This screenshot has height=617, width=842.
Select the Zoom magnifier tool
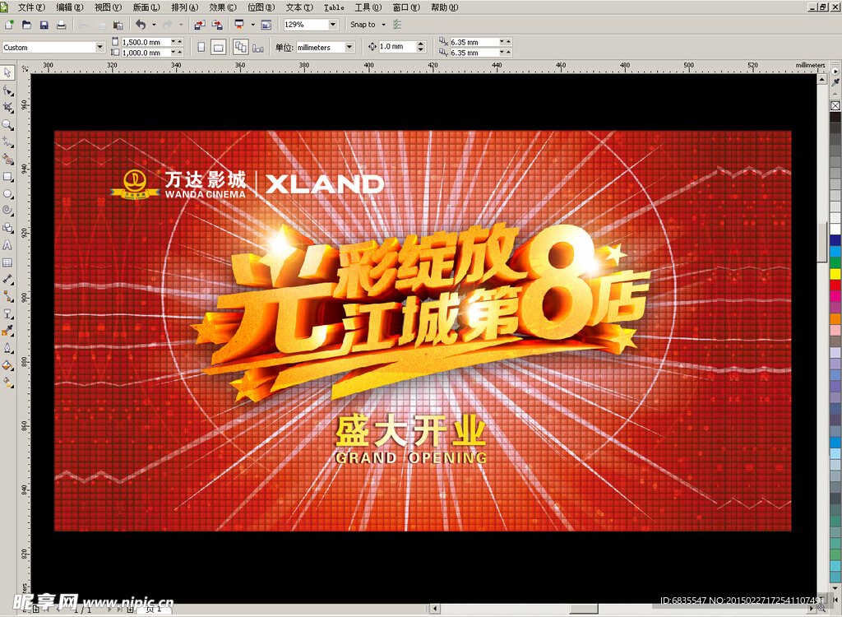click(7, 125)
